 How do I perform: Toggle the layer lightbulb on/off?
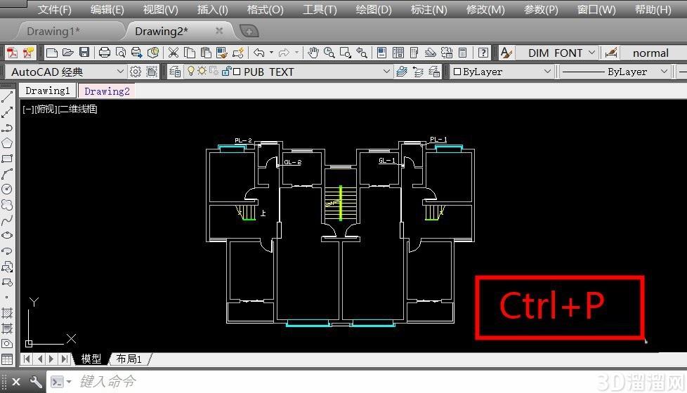click(190, 72)
